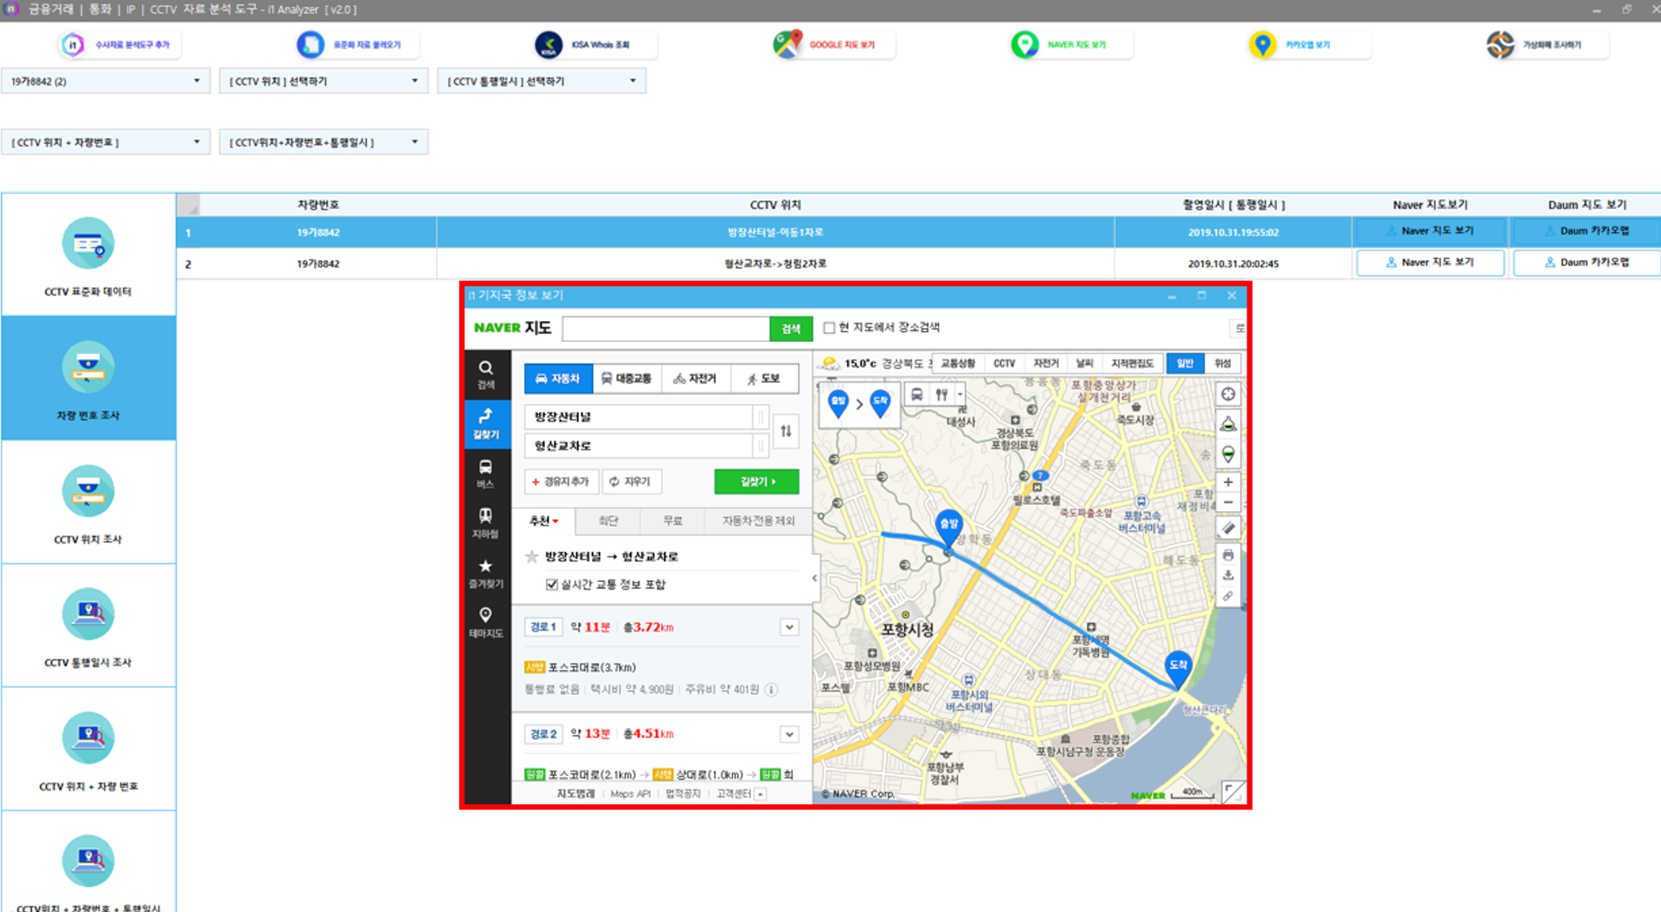Open the 지하철 subway icon in Naver sidebar
This screenshot has height=912, width=1661.
pyautogui.click(x=485, y=523)
